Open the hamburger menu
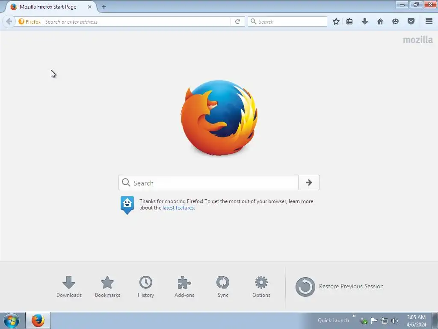 (x=429, y=21)
